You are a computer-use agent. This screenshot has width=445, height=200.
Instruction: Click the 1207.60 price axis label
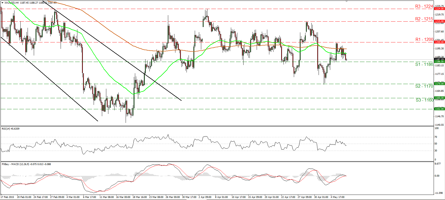[x=440, y=32]
